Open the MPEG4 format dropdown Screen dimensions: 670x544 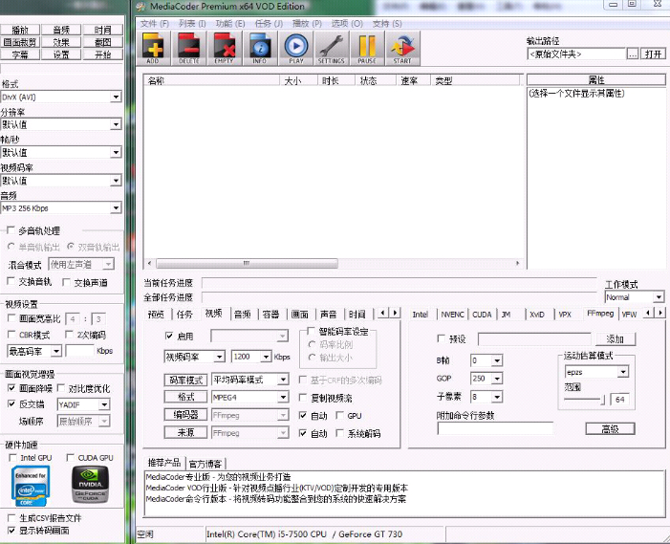click(283, 398)
